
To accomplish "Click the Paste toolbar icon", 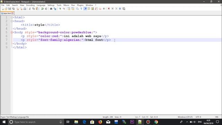I will (x=37, y=9).
